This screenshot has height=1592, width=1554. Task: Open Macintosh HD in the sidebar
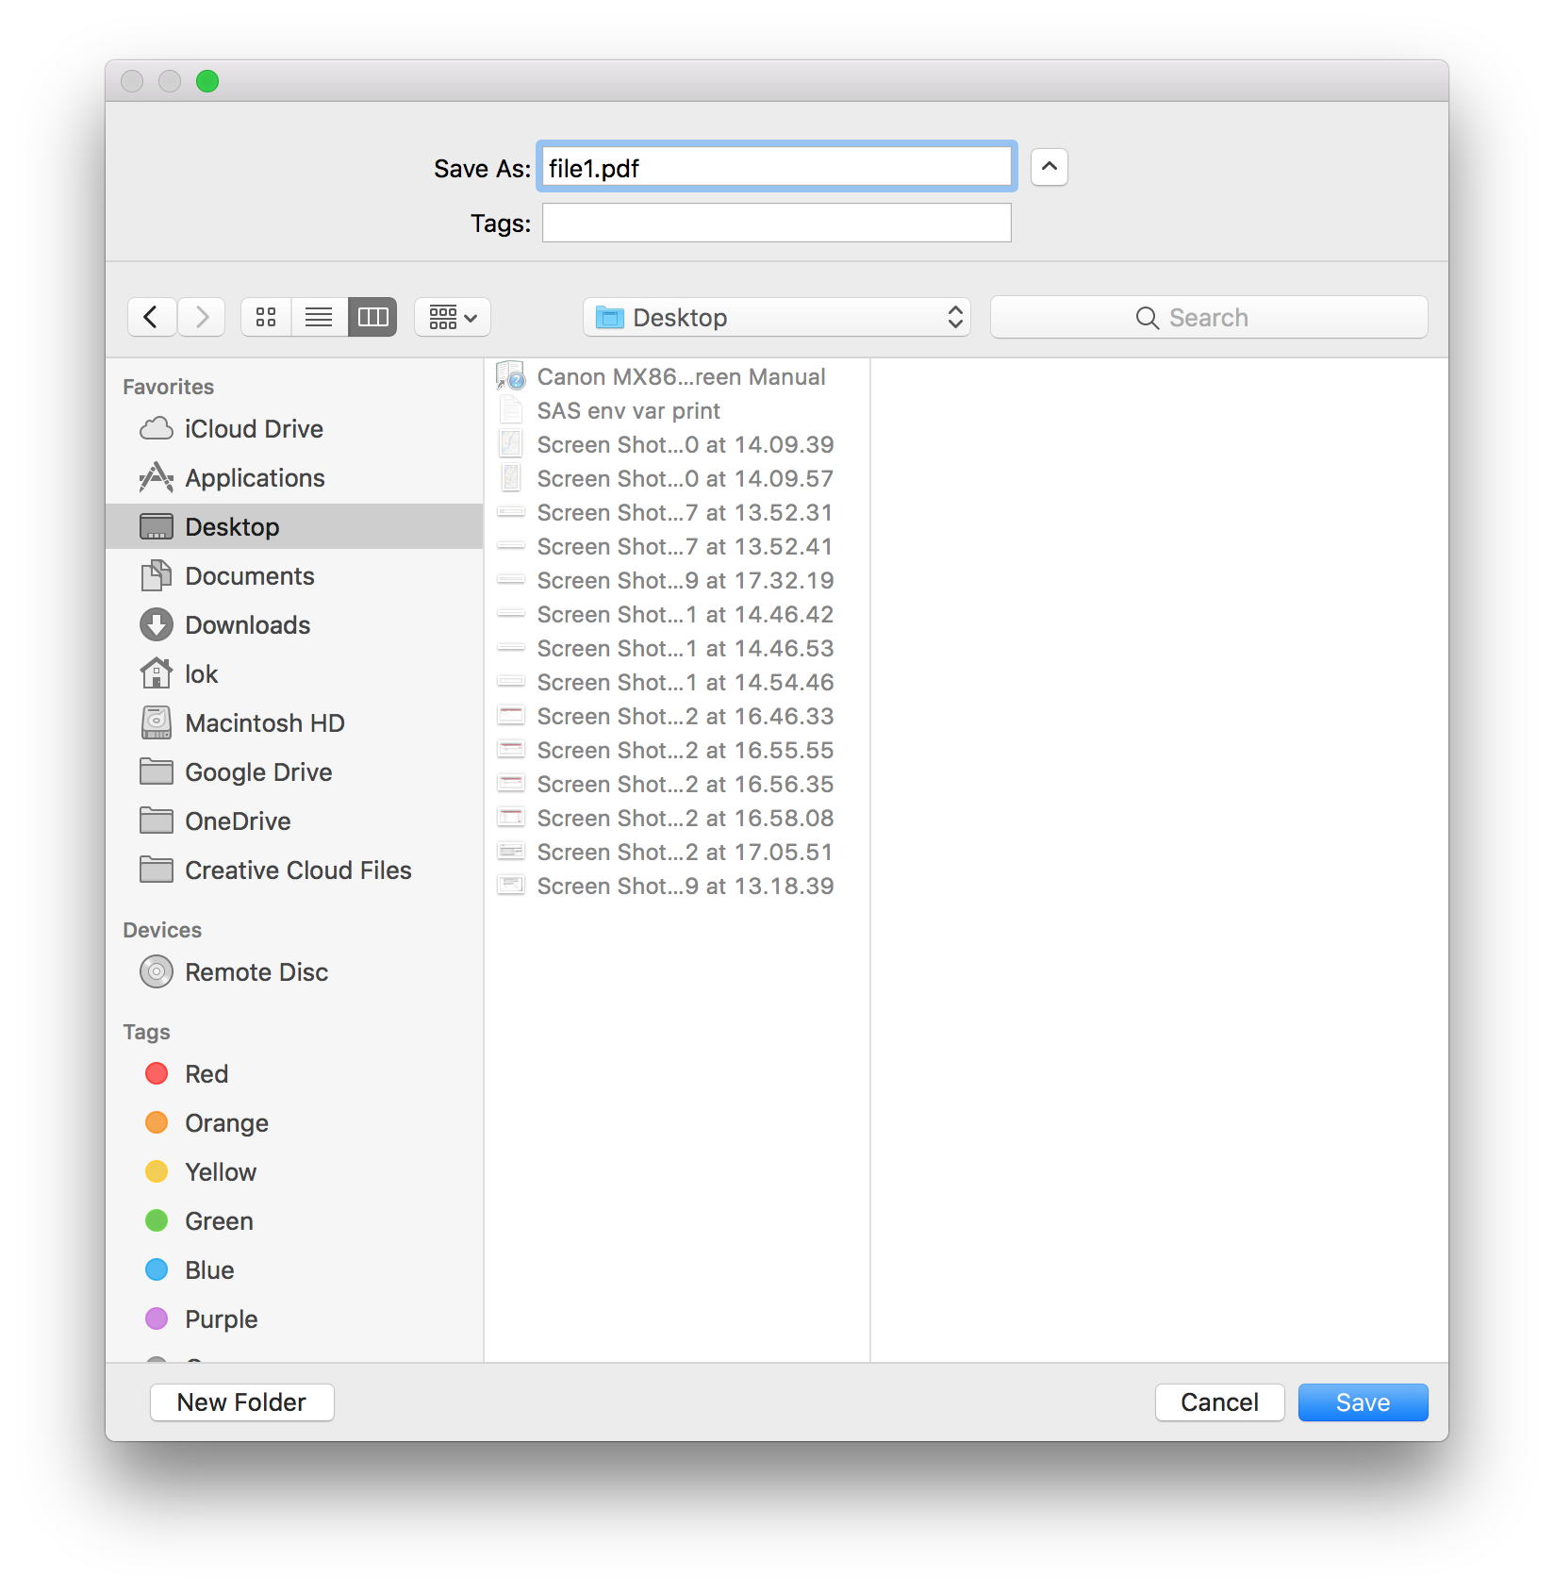(294, 723)
